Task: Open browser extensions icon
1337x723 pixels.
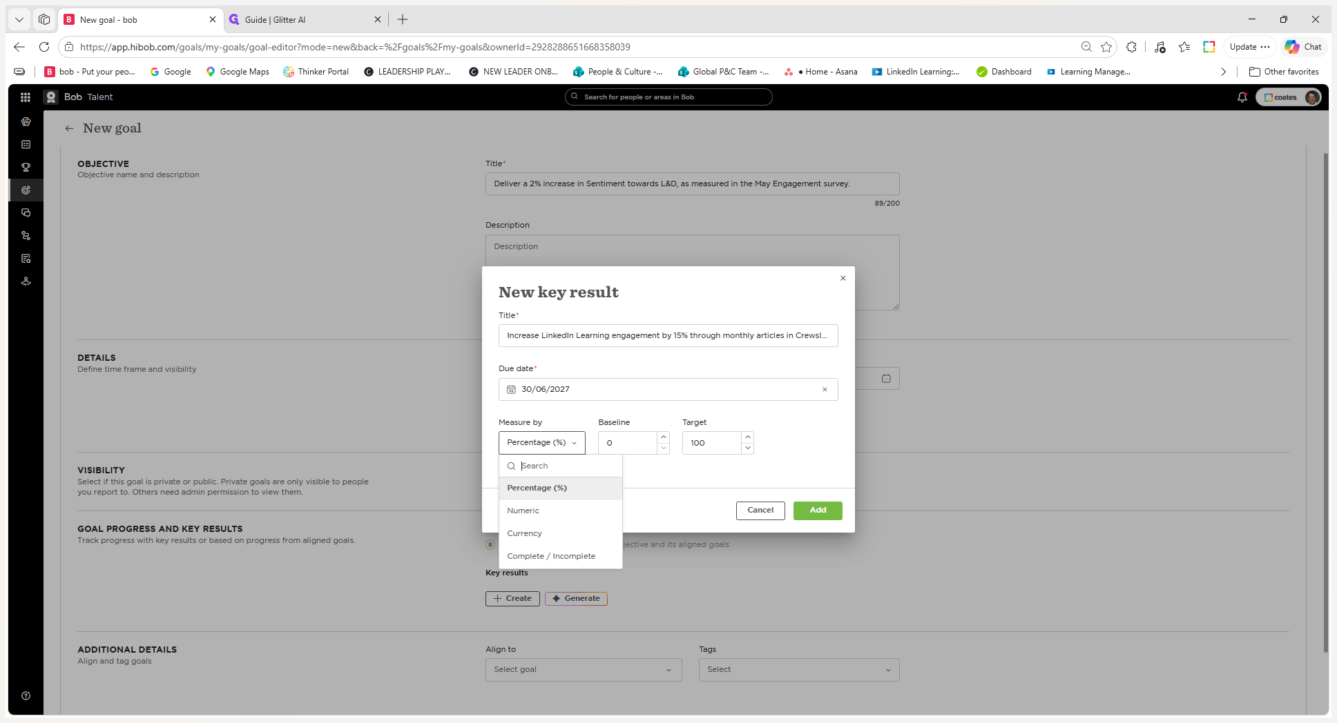Action: [1131, 47]
